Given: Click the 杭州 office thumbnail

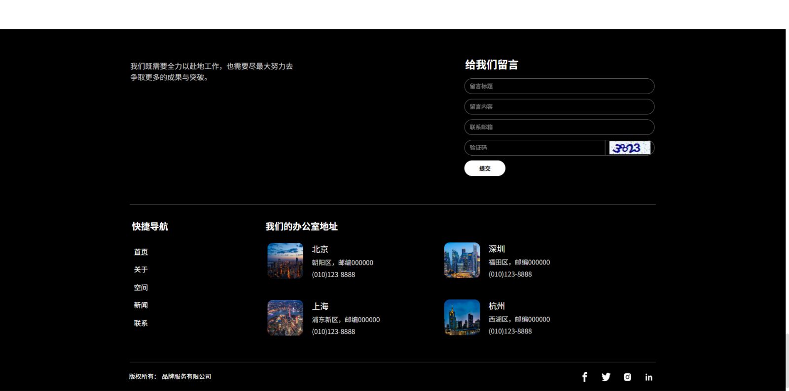Looking at the screenshot, I should [x=462, y=318].
